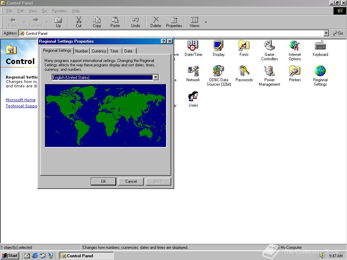
Task: Switch to the Date tab
Action: pyautogui.click(x=128, y=51)
